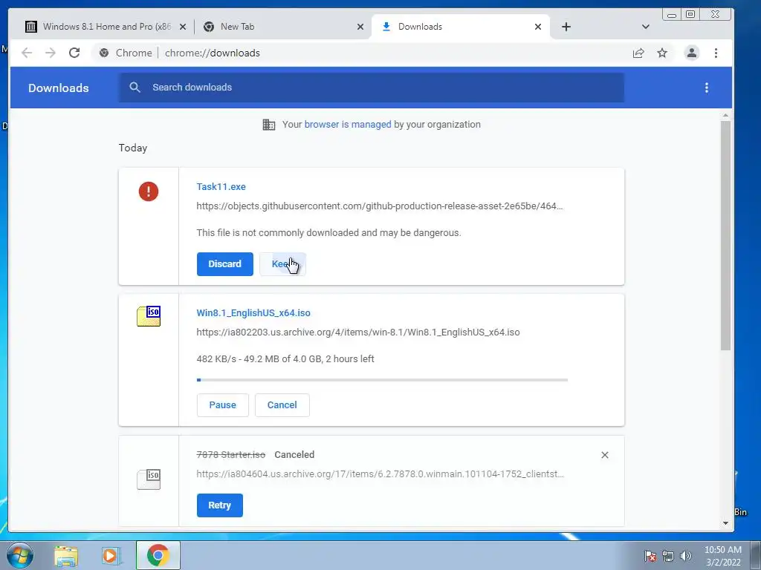
Task: Click the Downloads page title
Action: (x=58, y=88)
